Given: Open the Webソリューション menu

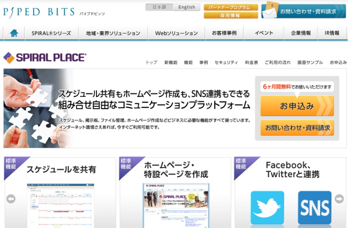Looking at the screenshot, I should (177, 33).
